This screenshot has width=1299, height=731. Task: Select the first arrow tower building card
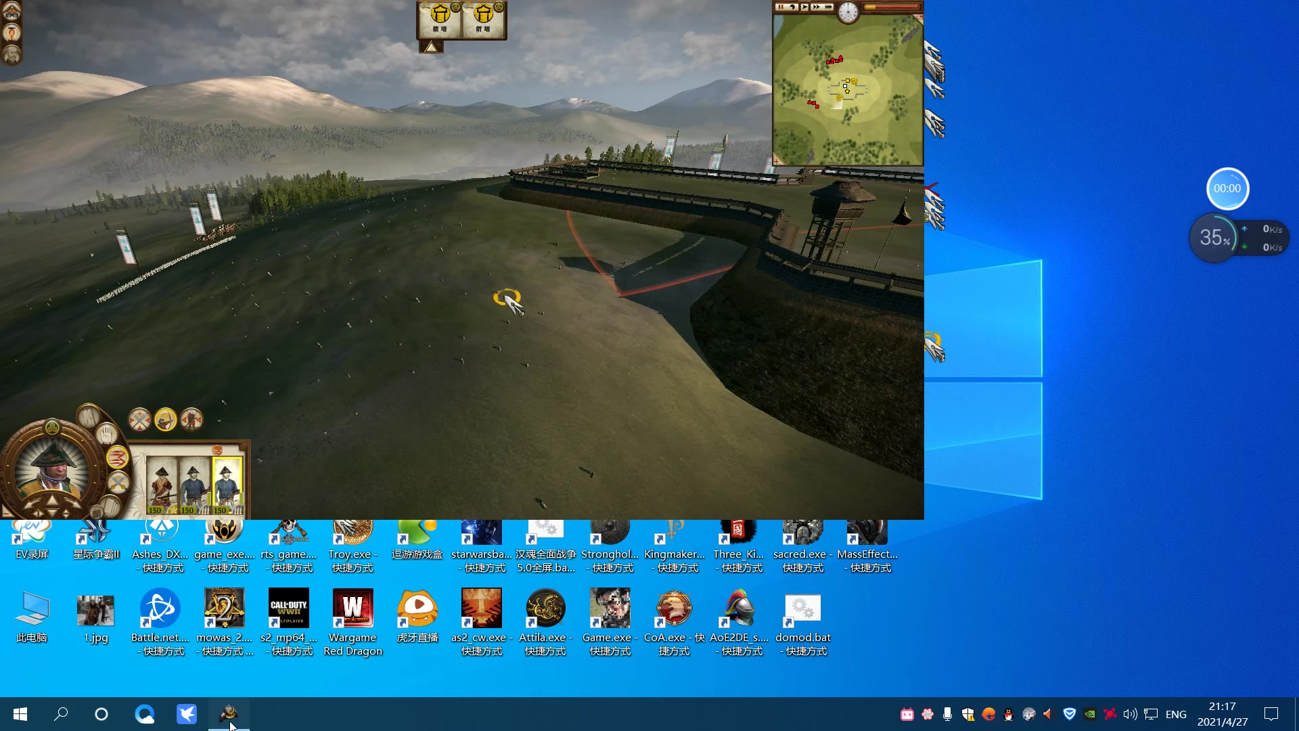[x=440, y=19]
